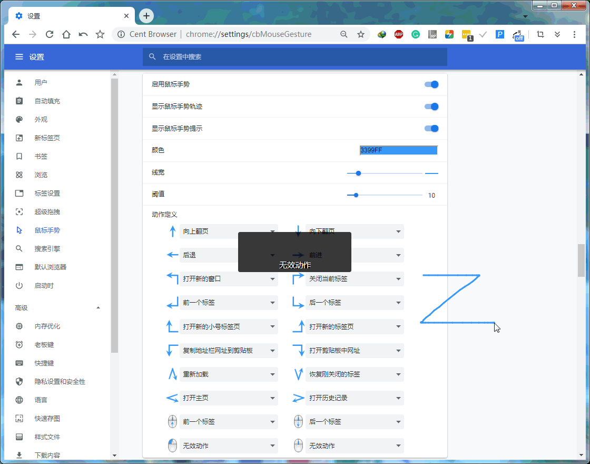Open the 打开新的窗口 action dropdown
The width and height of the screenshot is (590, 464).
[229, 279]
